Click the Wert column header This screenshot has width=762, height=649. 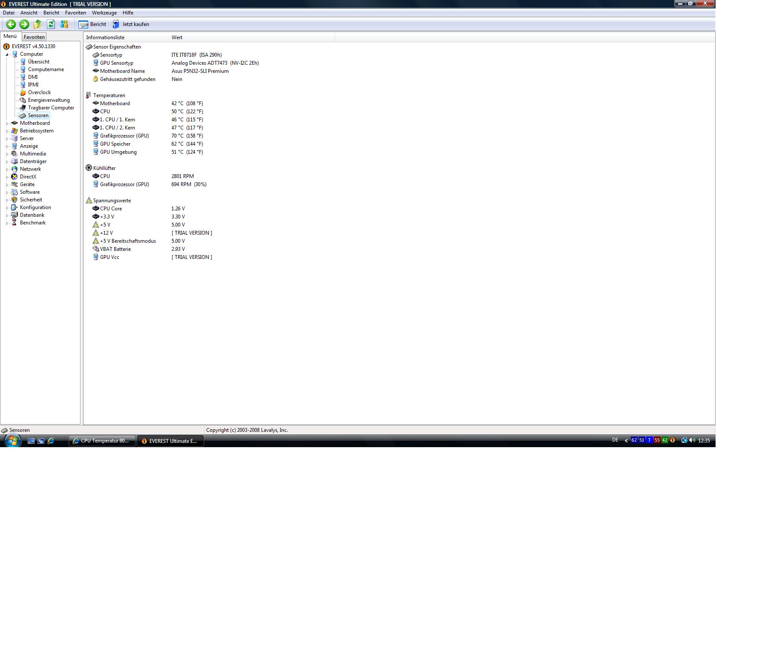(252, 37)
